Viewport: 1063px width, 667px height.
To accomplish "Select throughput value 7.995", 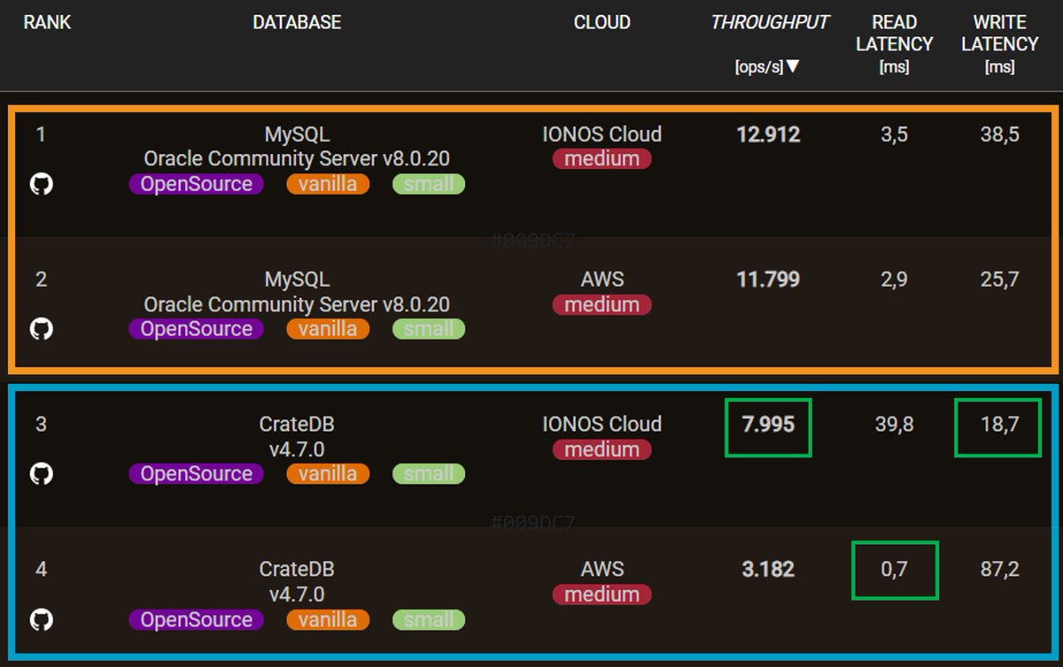I will (x=768, y=425).
